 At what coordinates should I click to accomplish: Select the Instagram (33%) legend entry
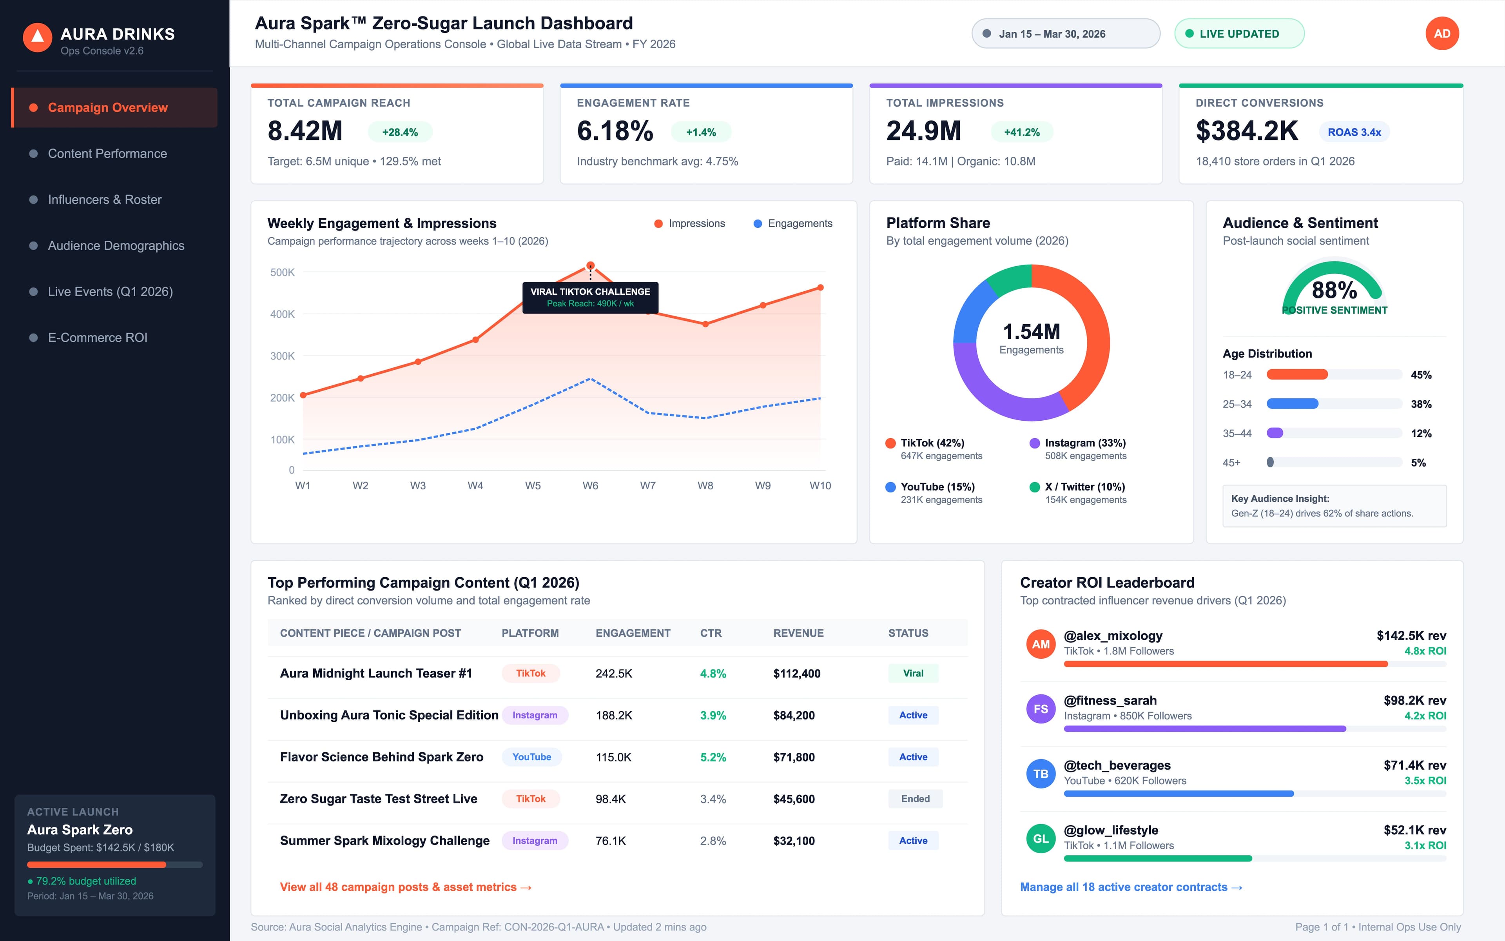point(1078,449)
